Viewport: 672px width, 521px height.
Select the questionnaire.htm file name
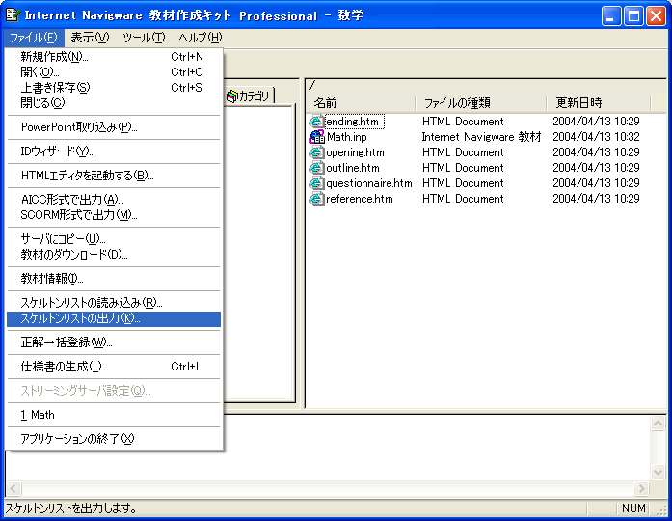tap(369, 183)
